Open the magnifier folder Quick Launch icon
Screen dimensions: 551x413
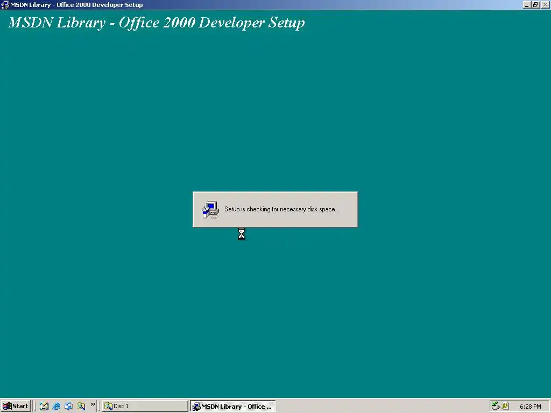pos(81,406)
